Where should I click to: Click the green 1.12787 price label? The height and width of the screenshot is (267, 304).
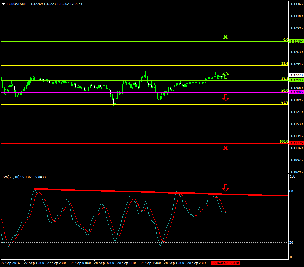pos(296,42)
